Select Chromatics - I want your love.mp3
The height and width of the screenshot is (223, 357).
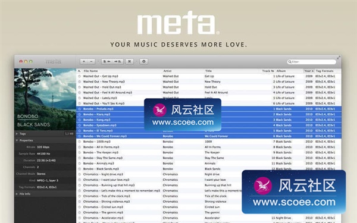coord(106,180)
